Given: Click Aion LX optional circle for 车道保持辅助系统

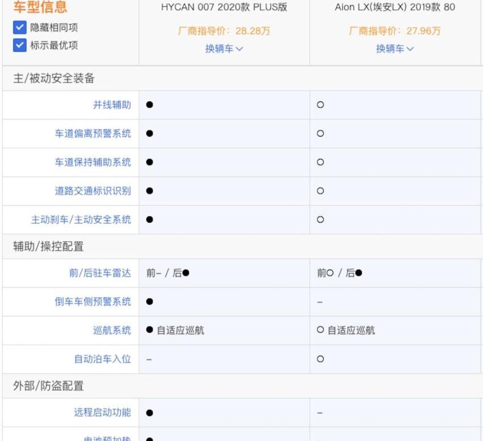Looking at the screenshot, I should (320, 162).
